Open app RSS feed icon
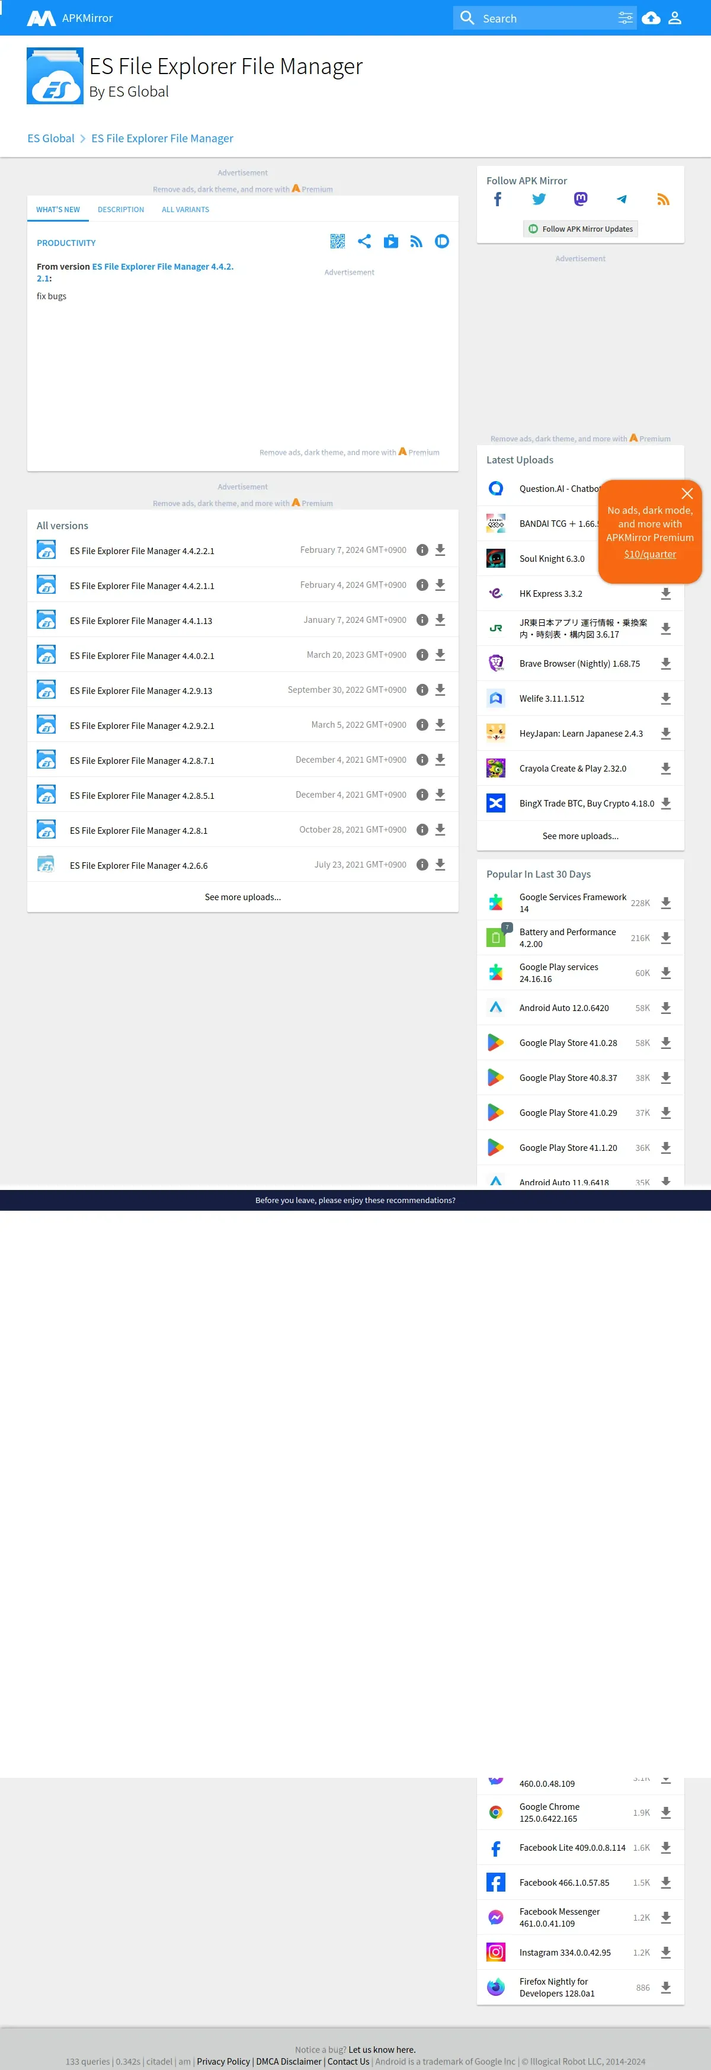Viewport: 711px width, 2070px height. (x=416, y=241)
